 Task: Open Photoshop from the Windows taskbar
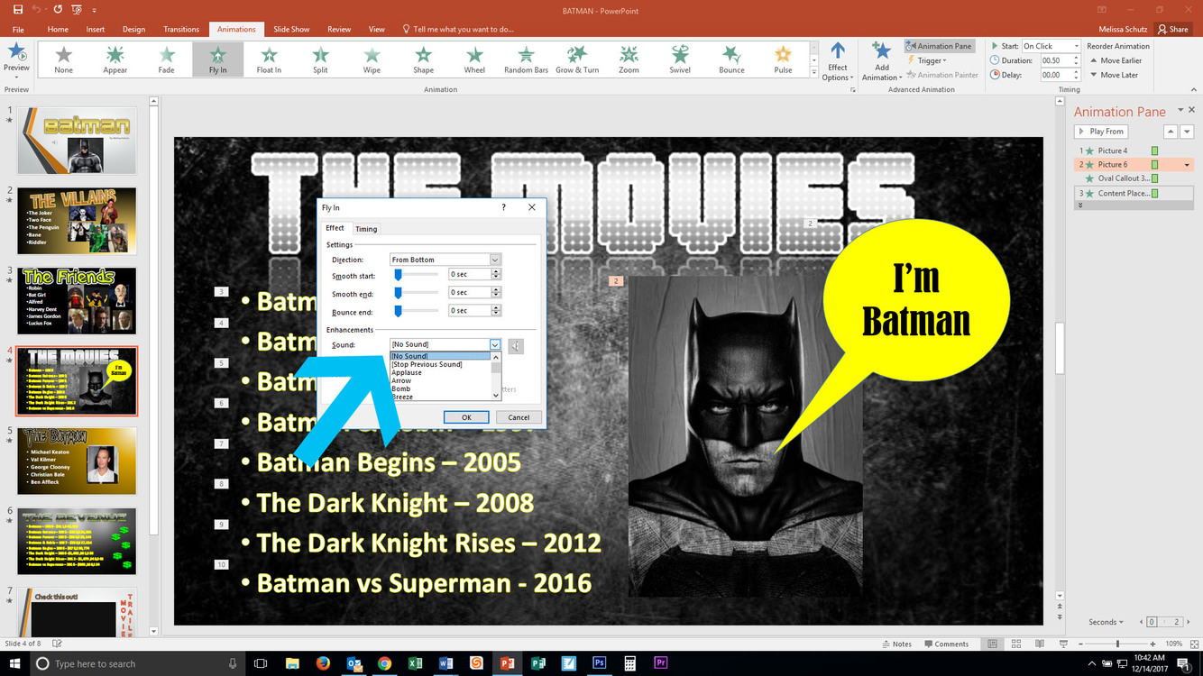tap(599, 663)
